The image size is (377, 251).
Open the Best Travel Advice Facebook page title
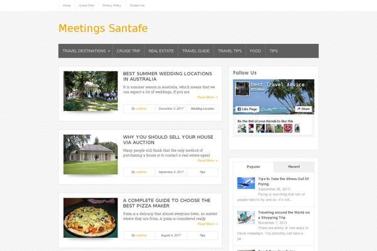tap(278, 85)
